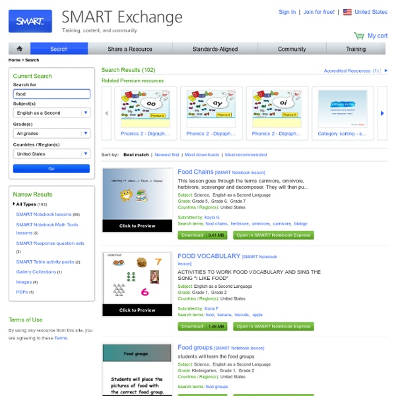Filter by SMART Table activity packs
This screenshot has width=396, height=396.
45,262
